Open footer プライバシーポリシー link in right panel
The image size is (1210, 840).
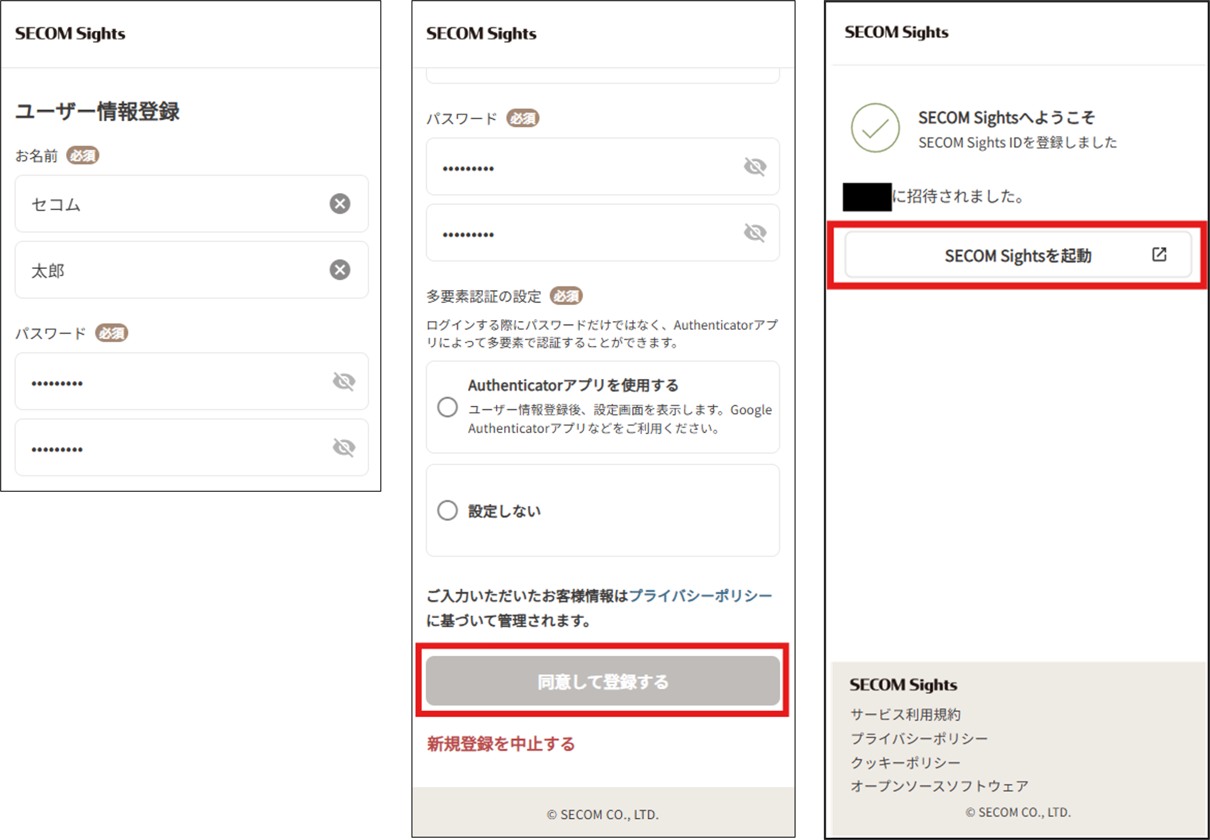(919, 738)
